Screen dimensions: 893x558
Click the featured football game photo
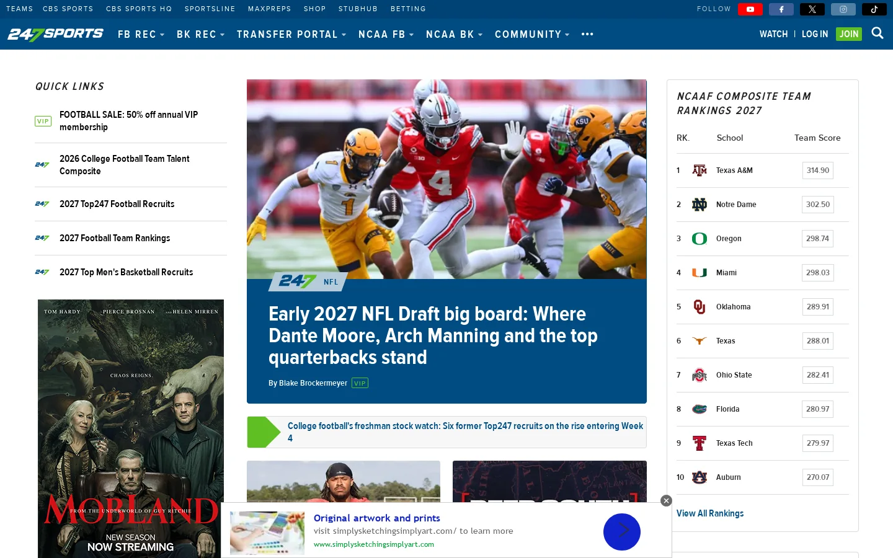click(x=446, y=179)
